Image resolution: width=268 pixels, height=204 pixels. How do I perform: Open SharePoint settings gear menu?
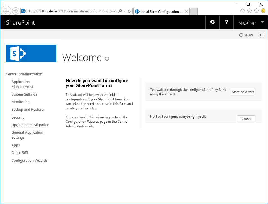tap(212, 22)
